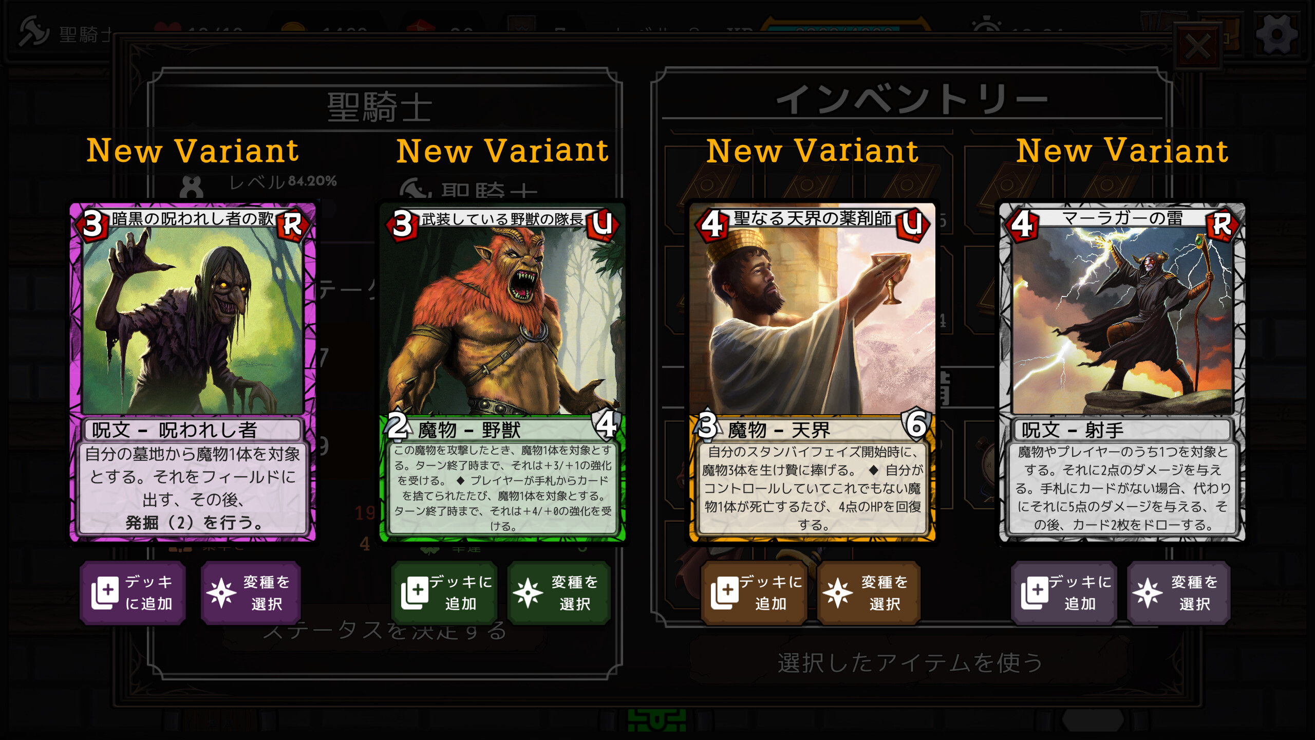The height and width of the screenshot is (740, 1315).
Task: Click the 暗黒の呪われし者の歌 card artwork
Action: [x=193, y=321]
